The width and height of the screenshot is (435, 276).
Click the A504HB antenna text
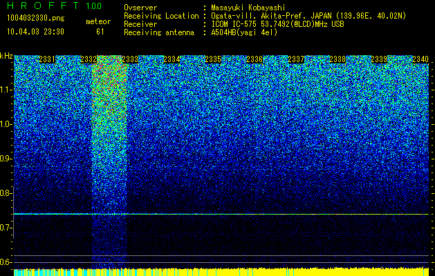[x=244, y=32]
